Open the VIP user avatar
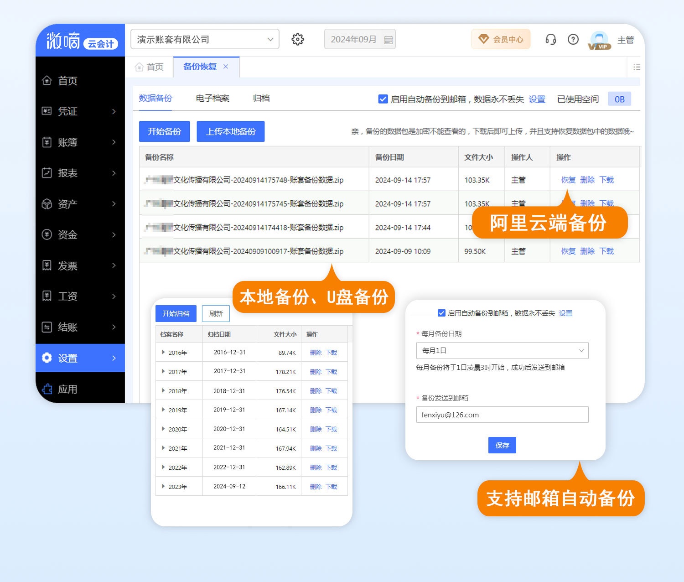The width and height of the screenshot is (684, 582). click(x=599, y=40)
